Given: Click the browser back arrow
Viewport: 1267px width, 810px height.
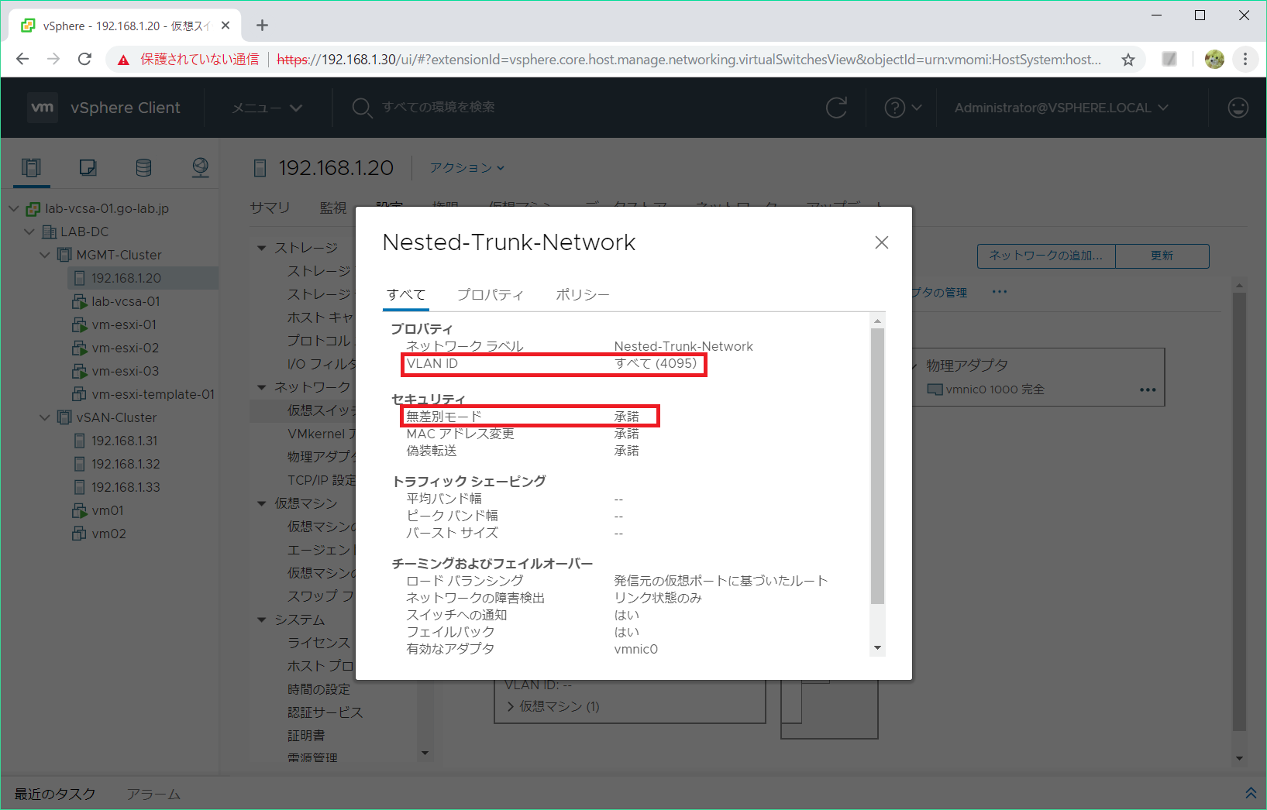Looking at the screenshot, I should [22, 59].
